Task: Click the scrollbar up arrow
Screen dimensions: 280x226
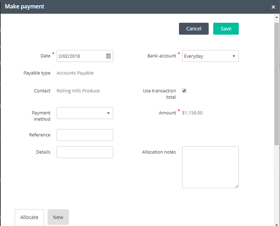Action: point(277,17)
